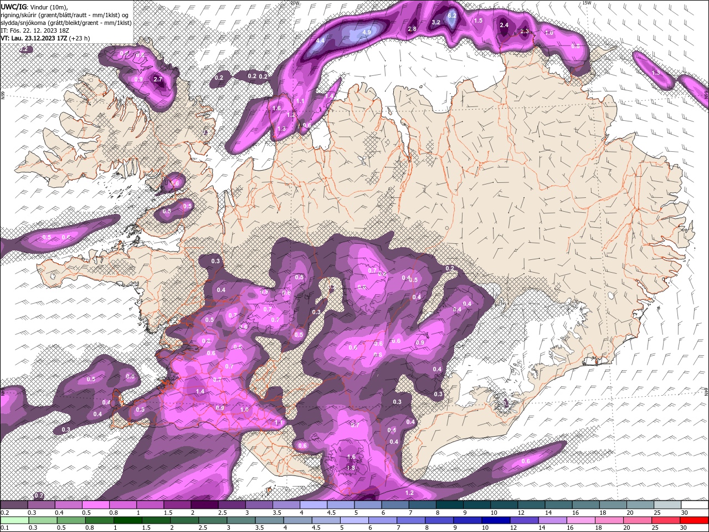Click the 3.2 snowfall value on the map
This screenshot has height=532, width=709.
coord(435,22)
